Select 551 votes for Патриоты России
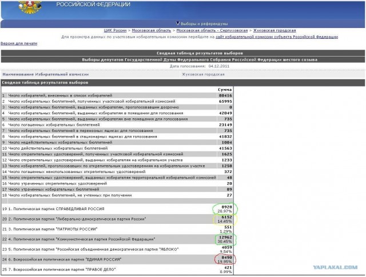 click(x=228, y=227)
